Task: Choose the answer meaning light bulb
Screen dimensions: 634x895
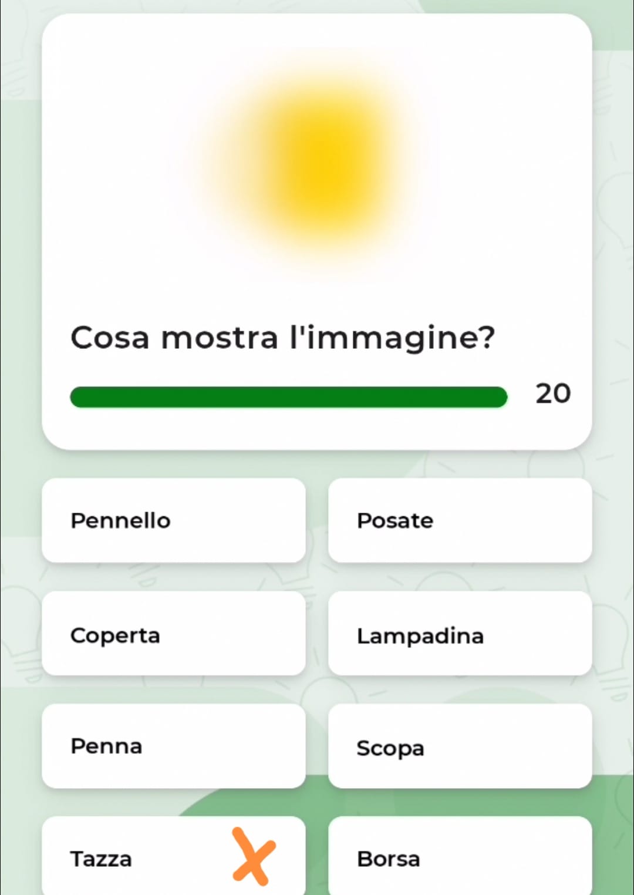Action: 460,634
